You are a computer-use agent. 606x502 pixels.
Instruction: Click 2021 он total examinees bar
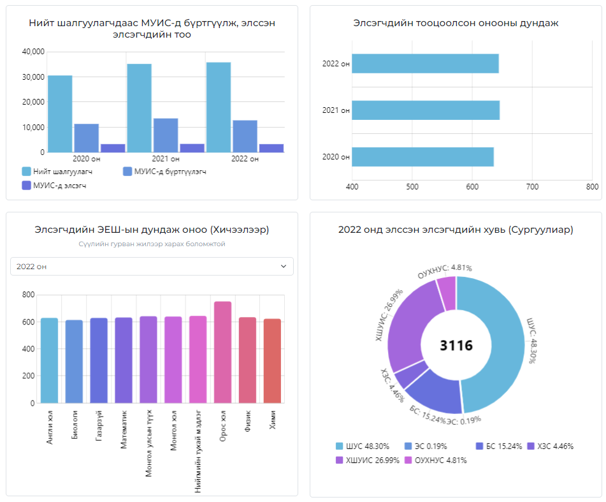pos(139,108)
